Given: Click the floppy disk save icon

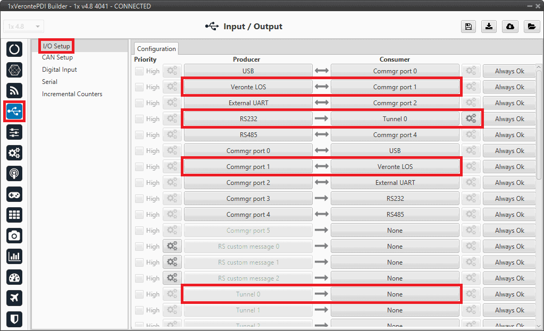Looking at the screenshot, I should point(468,27).
